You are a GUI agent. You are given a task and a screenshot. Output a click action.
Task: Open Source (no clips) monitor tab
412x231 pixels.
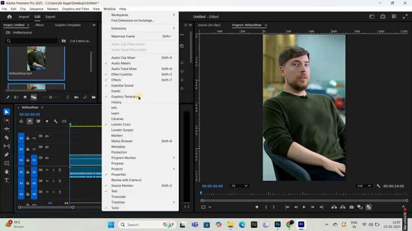pos(209,25)
